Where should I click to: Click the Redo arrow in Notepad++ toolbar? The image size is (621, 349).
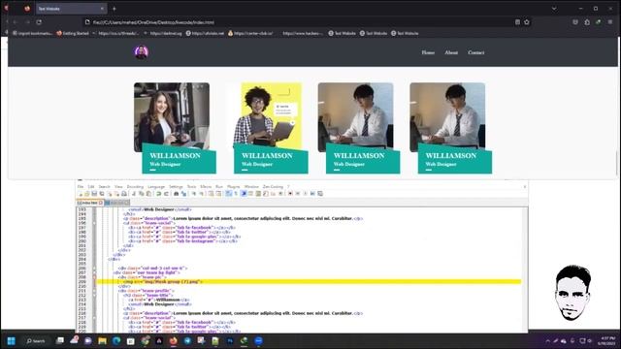point(166,194)
